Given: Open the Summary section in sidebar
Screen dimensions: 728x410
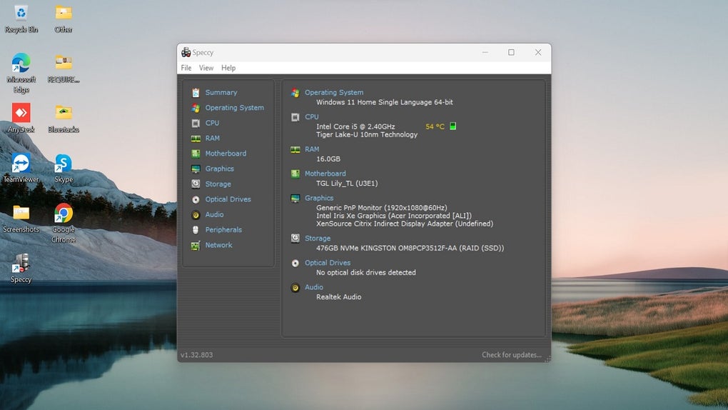Looking at the screenshot, I should click(x=221, y=93).
